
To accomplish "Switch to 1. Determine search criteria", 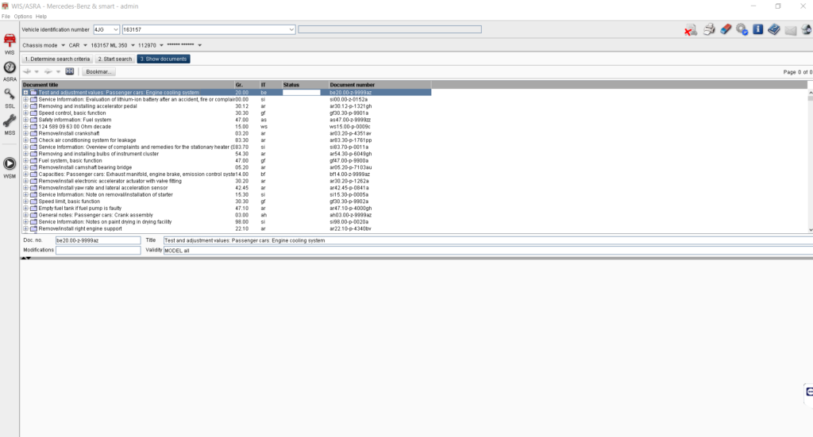I will click(x=57, y=59).
